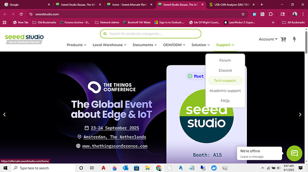Focus the product search field
Viewport: 308px width, 172px height.
pos(150,34)
